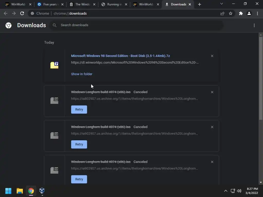The width and height of the screenshot is (263, 197).
Task: Open VirtualBox from the taskbar
Action: pyautogui.click(x=42, y=191)
